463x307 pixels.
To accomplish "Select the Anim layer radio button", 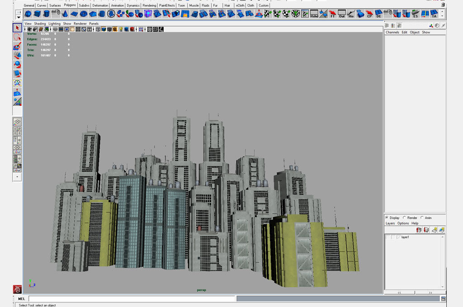I will (x=422, y=218).
